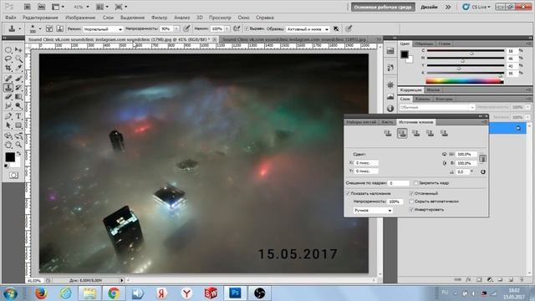
Task: Select the Pen tool
Action: [x=8, y=116]
